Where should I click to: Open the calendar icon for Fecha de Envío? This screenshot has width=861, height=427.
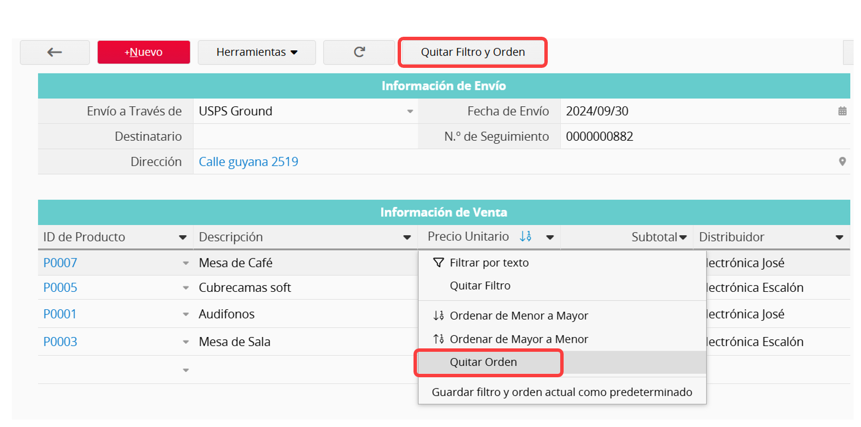coord(842,111)
